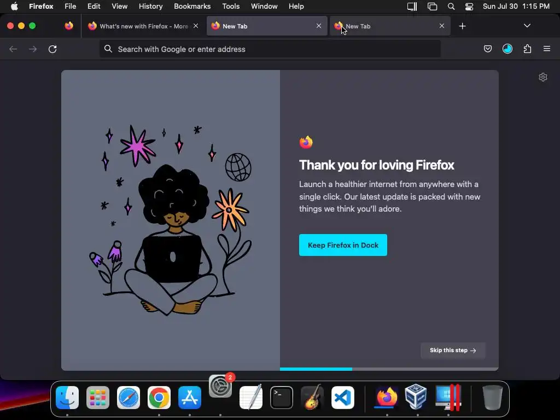Close the active New Tab

pyautogui.click(x=319, y=26)
